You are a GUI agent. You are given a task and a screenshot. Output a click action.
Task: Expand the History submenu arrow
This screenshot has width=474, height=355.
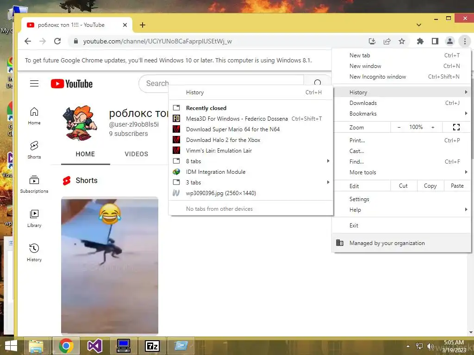click(466, 92)
